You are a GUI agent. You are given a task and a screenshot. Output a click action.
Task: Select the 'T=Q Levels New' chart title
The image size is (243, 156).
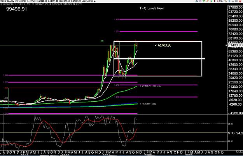tap(151, 9)
